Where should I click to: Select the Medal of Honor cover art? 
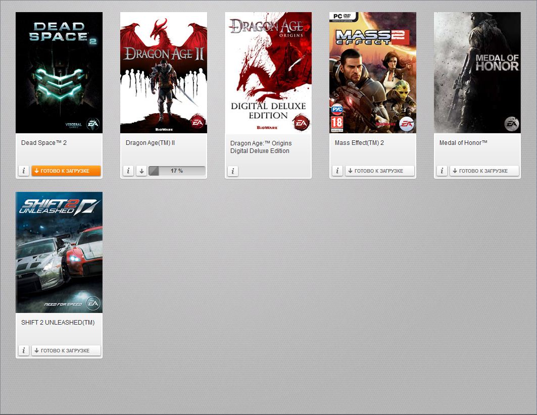click(x=477, y=73)
